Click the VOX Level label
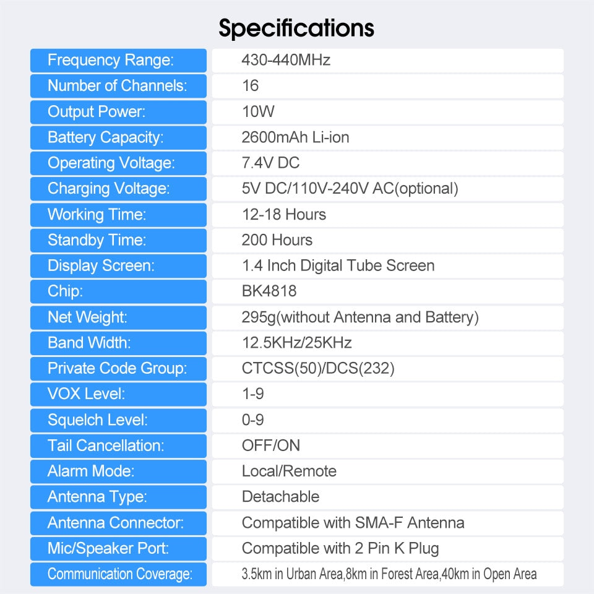The width and height of the screenshot is (594, 594). 86,394
